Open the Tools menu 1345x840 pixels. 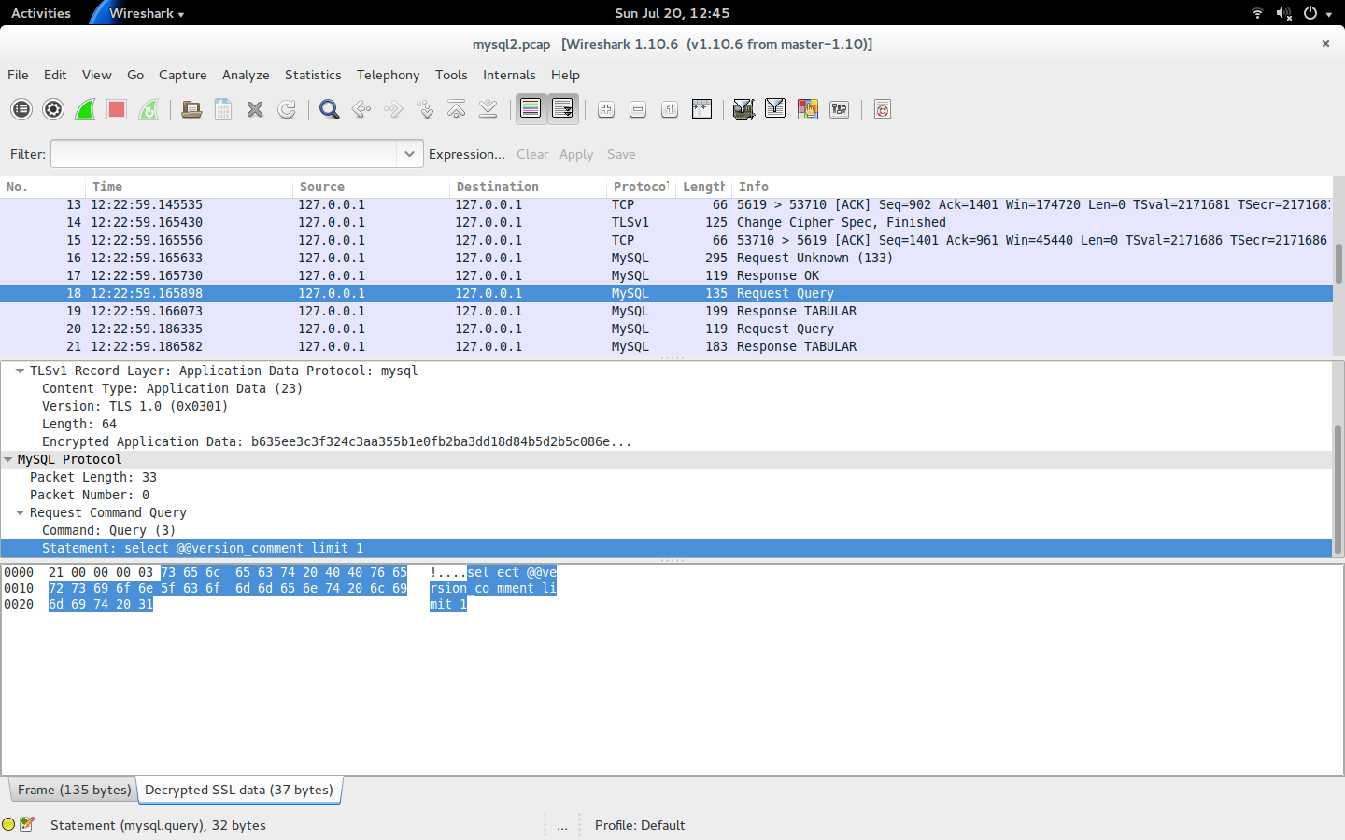pos(451,75)
